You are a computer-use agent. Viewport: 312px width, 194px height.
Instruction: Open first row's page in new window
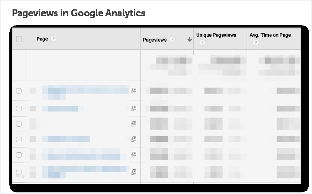tap(133, 91)
